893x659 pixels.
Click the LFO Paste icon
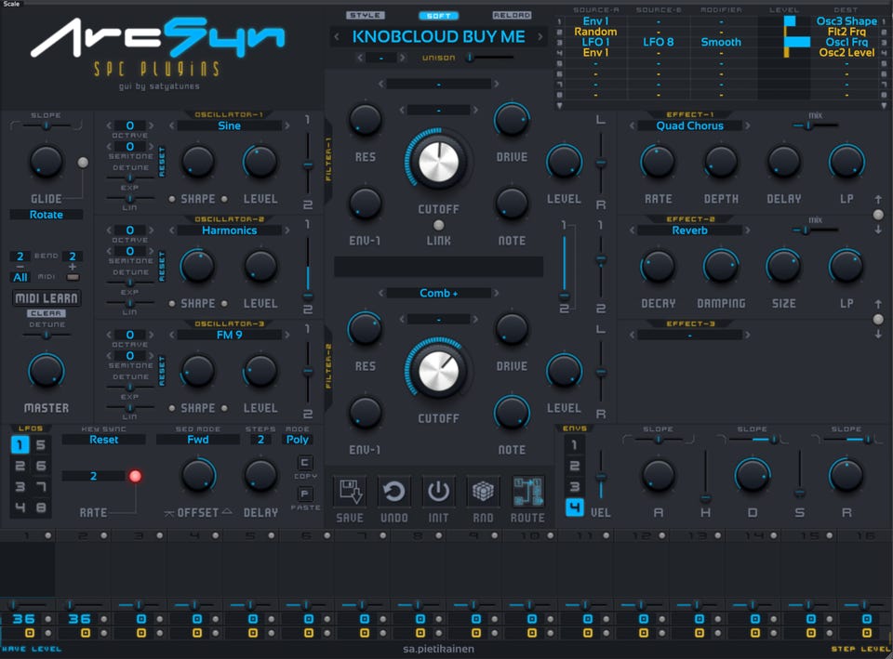point(305,494)
